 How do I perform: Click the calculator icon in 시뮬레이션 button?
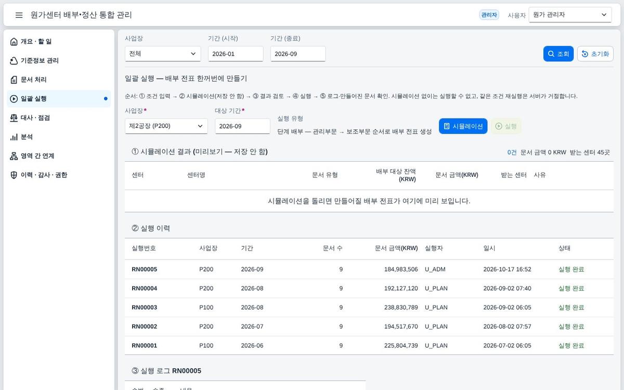[x=447, y=126]
